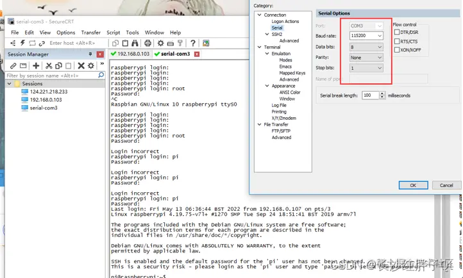The width and height of the screenshot is (463, 278).
Task: Switch to the 192.168.0.103 tab
Action: [130, 54]
